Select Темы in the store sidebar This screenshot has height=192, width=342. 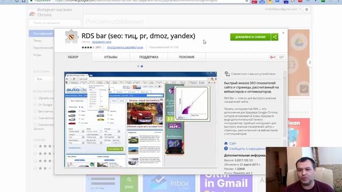(x=37, y=41)
